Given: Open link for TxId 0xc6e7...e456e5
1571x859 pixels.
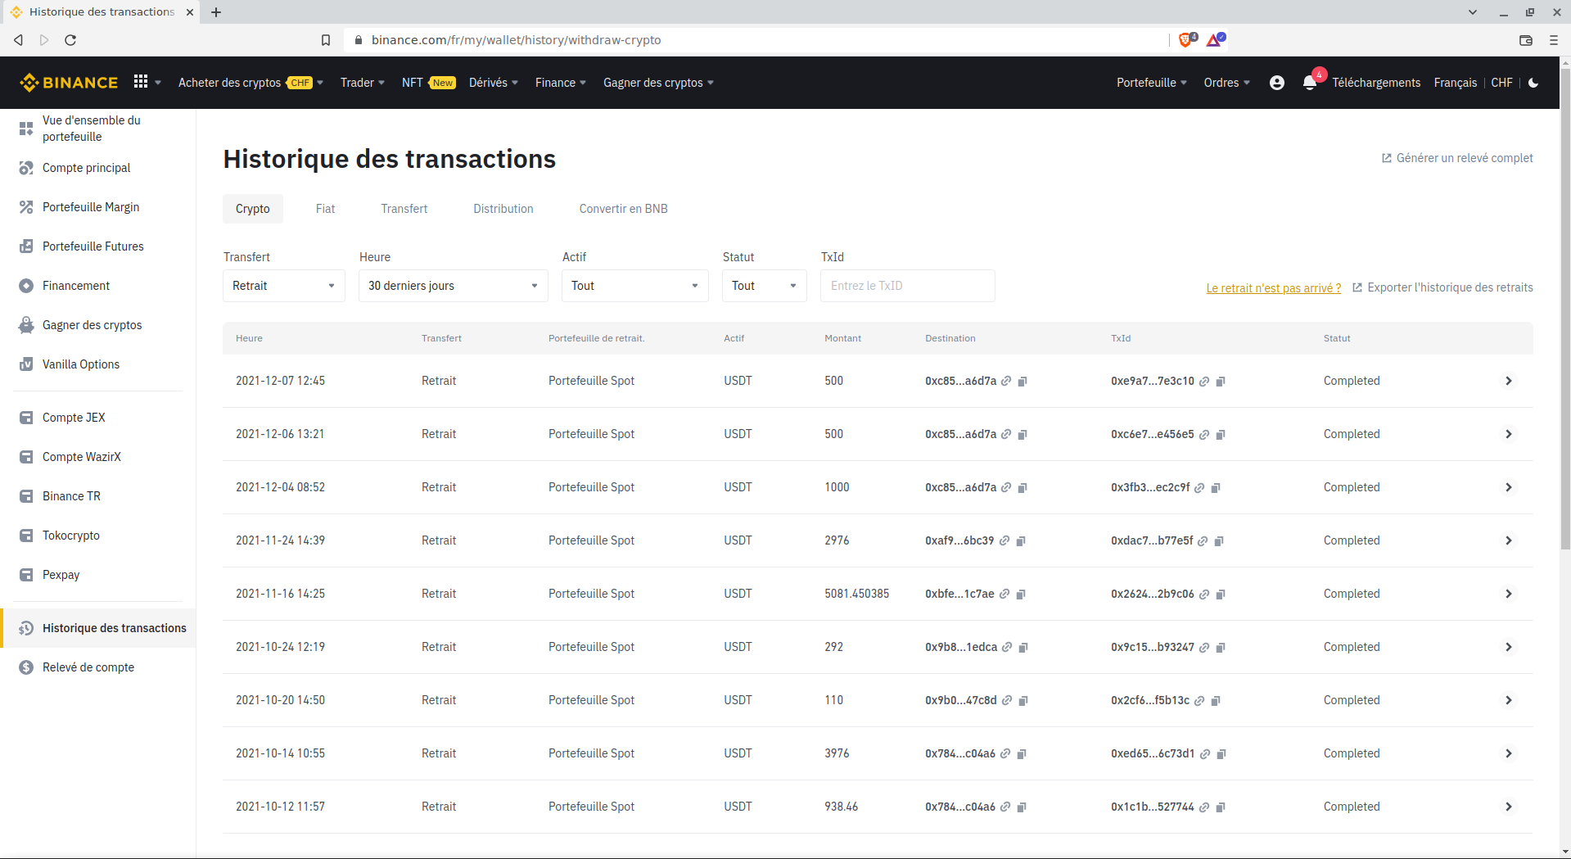Looking at the screenshot, I should [1204, 435].
